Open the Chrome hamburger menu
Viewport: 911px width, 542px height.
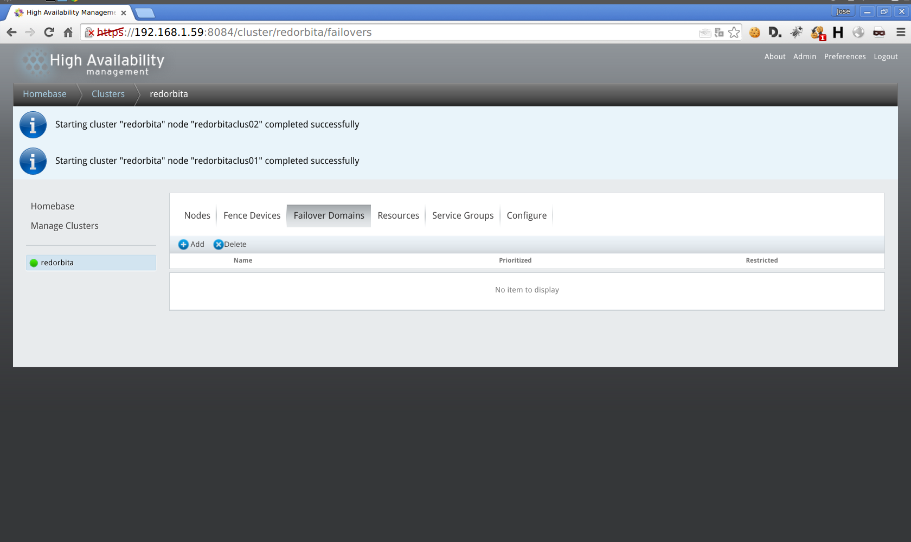pos(901,33)
